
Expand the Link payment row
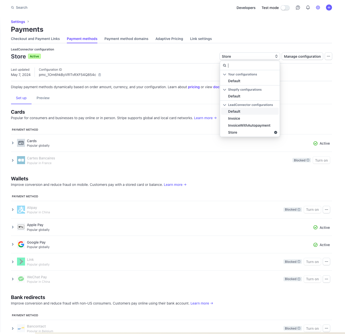(x=13, y=262)
